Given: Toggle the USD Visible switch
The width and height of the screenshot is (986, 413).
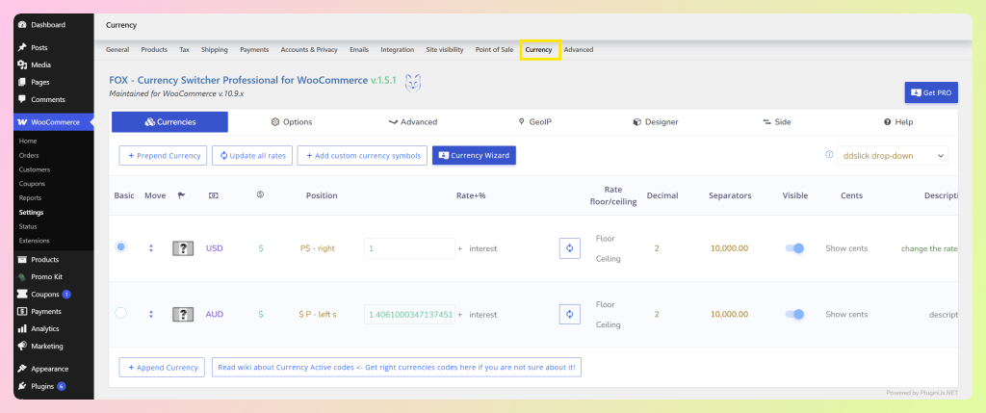Looking at the screenshot, I should tap(794, 248).
